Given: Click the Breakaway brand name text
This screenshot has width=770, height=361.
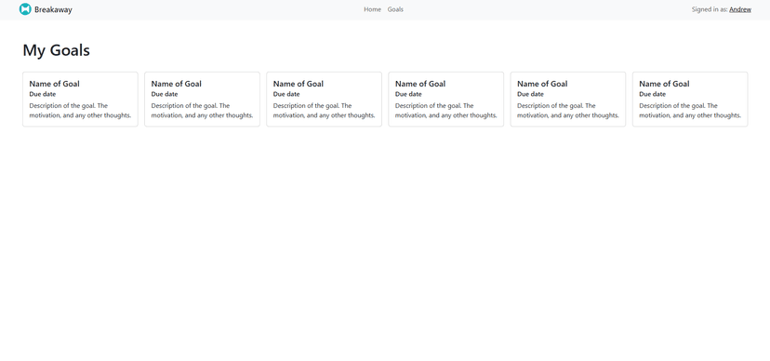Looking at the screenshot, I should (x=53, y=9).
